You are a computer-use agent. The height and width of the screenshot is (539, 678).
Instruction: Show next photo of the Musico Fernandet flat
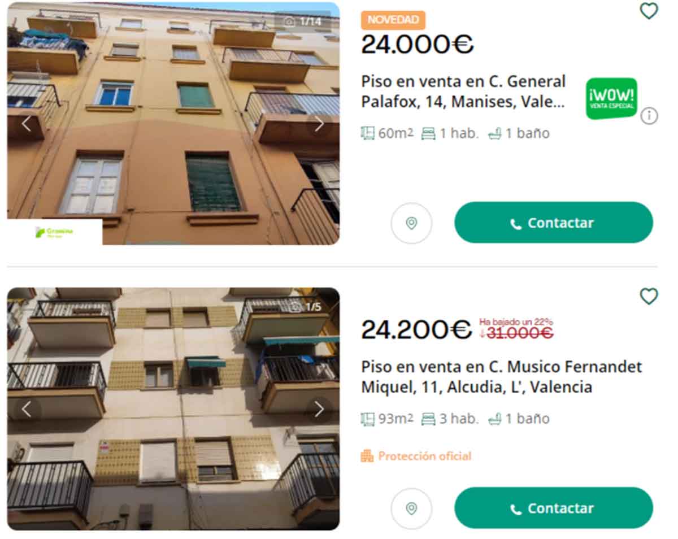pyautogui.click(x=319, y=409)
